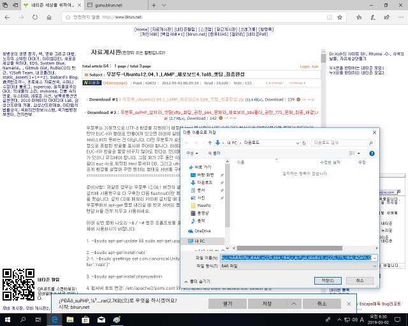Expand the path history dropdown in save dialog
This screenshot has width=408, height=326.
pos(298,143)
